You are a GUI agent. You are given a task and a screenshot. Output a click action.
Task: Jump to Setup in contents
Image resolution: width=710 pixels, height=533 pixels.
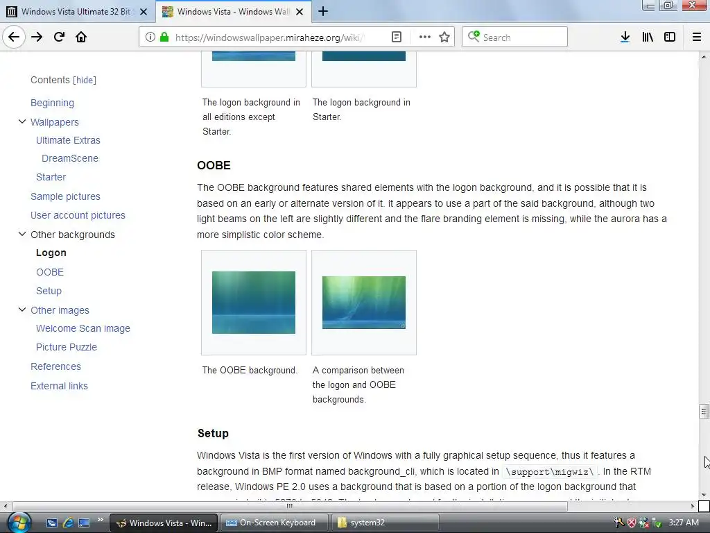pyautogui.click(x=49, y=291)
